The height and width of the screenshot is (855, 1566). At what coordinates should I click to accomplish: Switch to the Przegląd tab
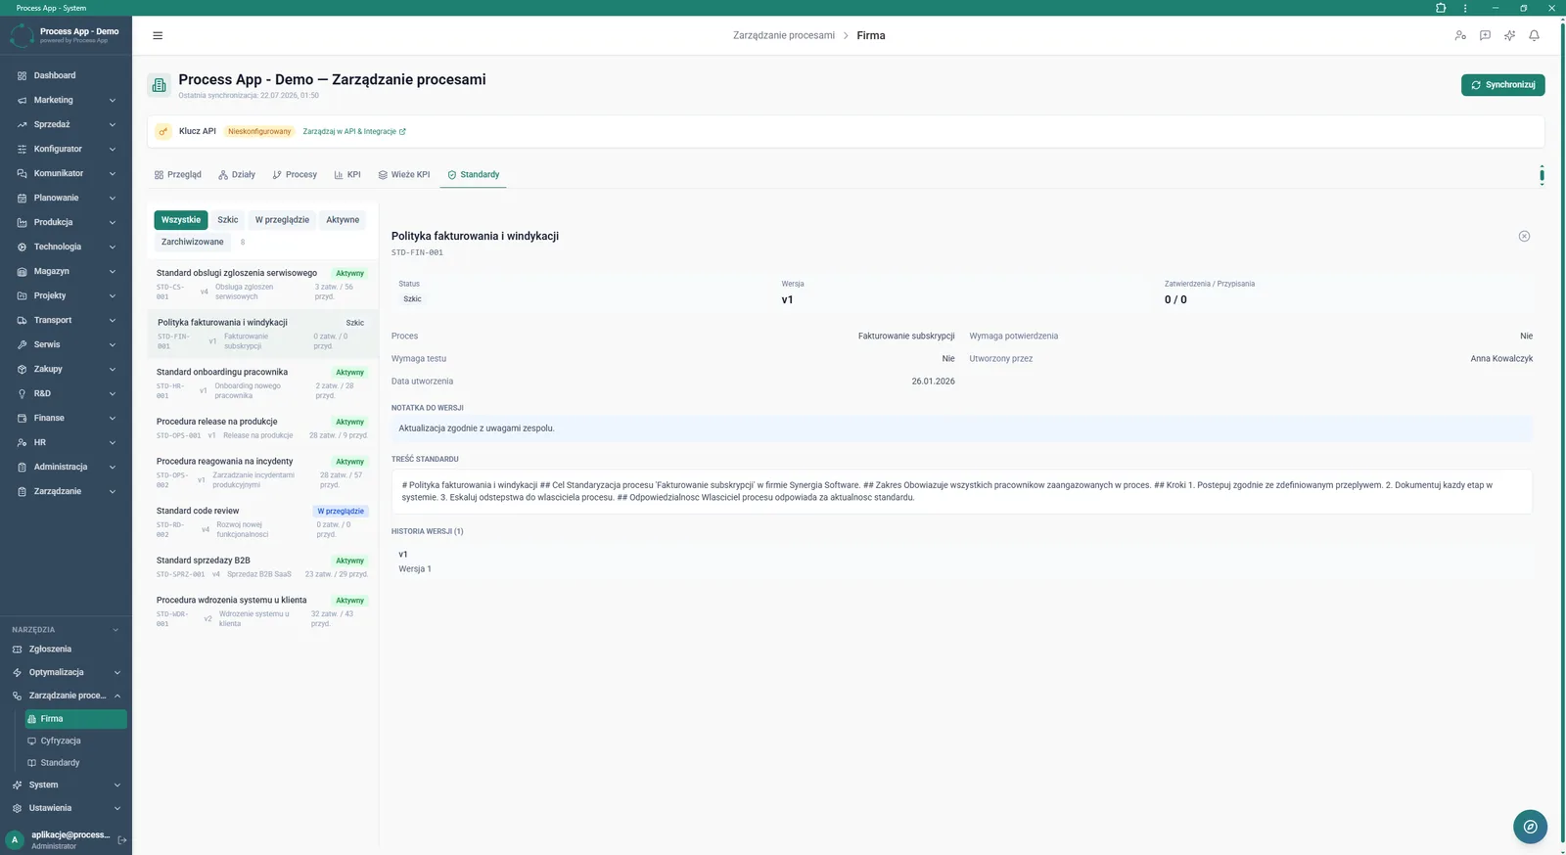(178, 174)
